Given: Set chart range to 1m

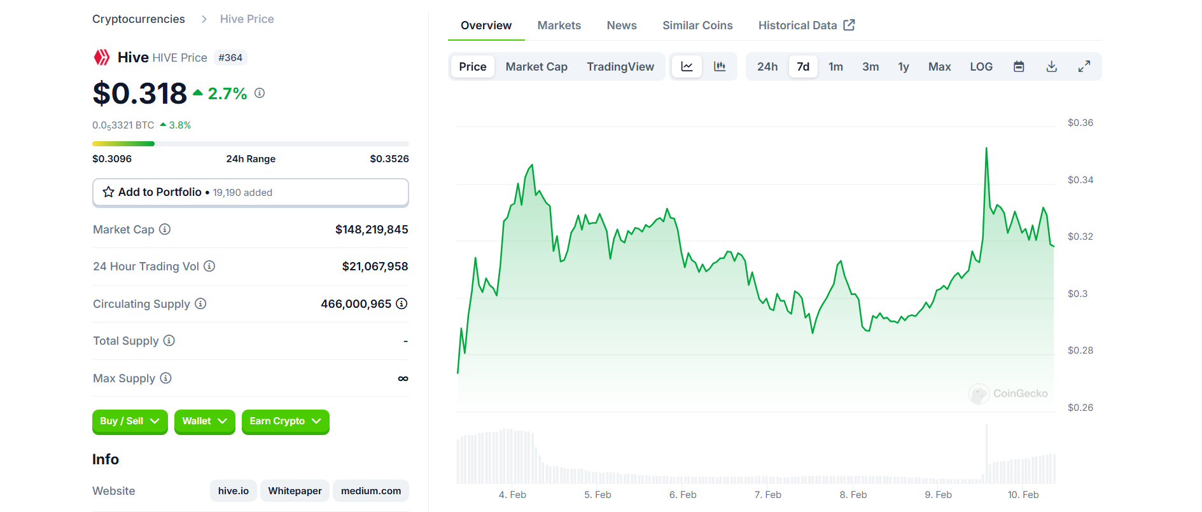Looking at the screenshot, I should (835, 67).
